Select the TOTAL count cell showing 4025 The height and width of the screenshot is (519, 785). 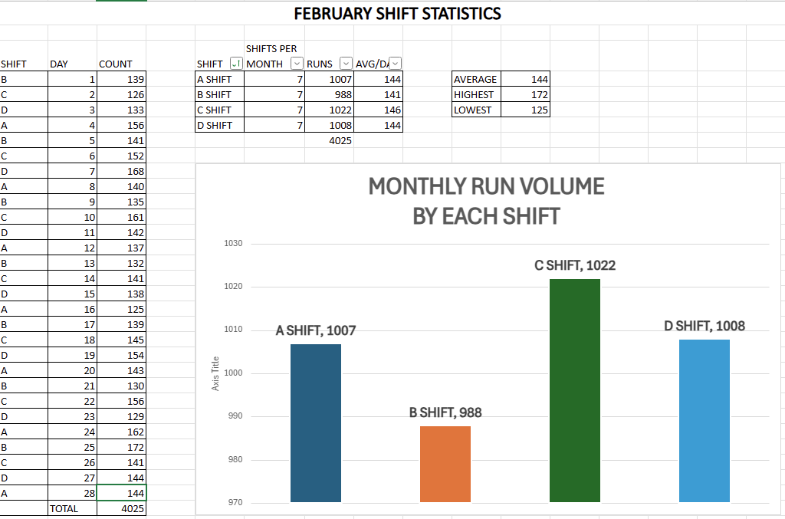pyautogui.click(x=122, y=508)
